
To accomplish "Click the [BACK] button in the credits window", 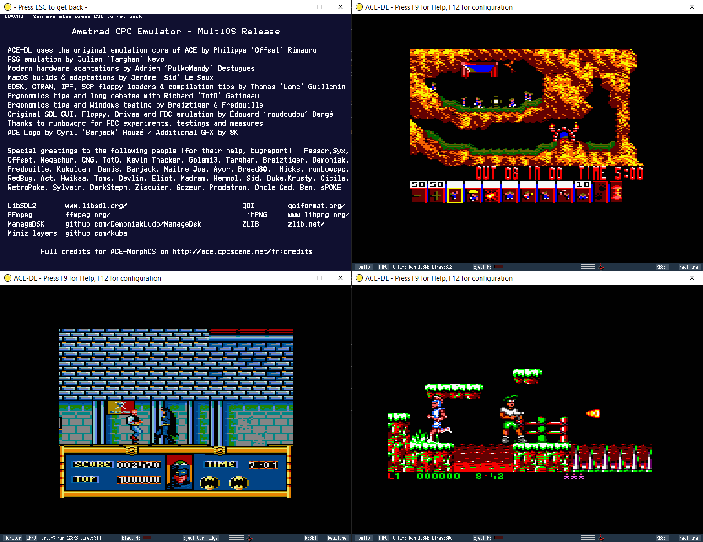I will coord(14,16).
